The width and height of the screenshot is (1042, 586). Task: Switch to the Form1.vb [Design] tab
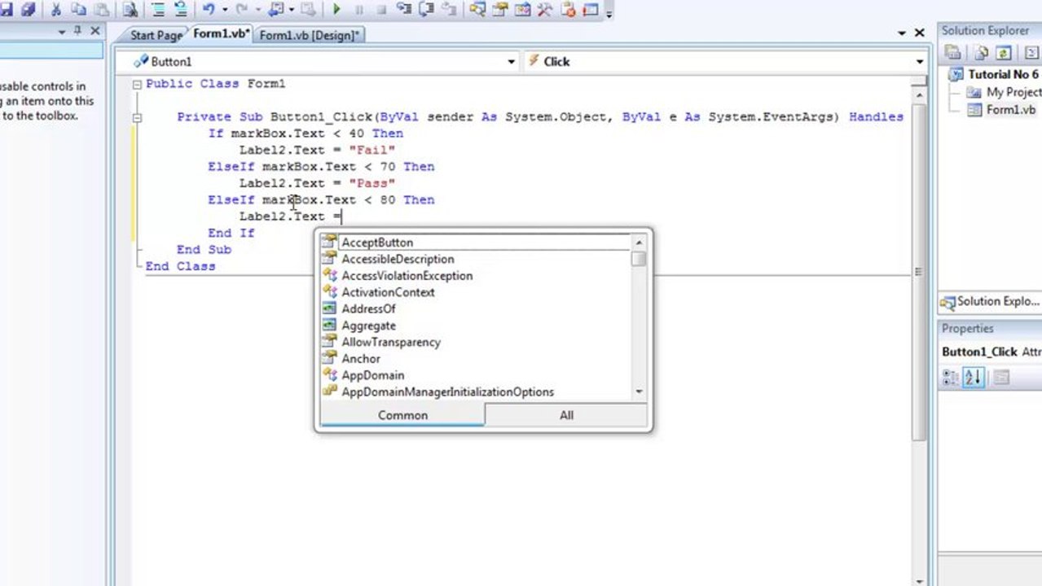[309, 35]
